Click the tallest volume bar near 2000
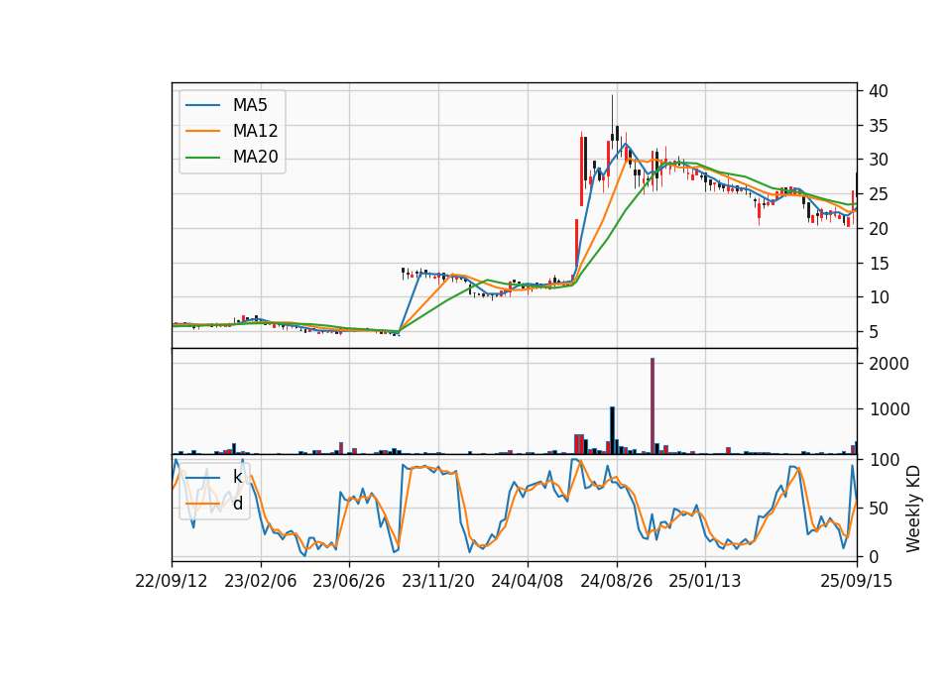 click(653, 406)
